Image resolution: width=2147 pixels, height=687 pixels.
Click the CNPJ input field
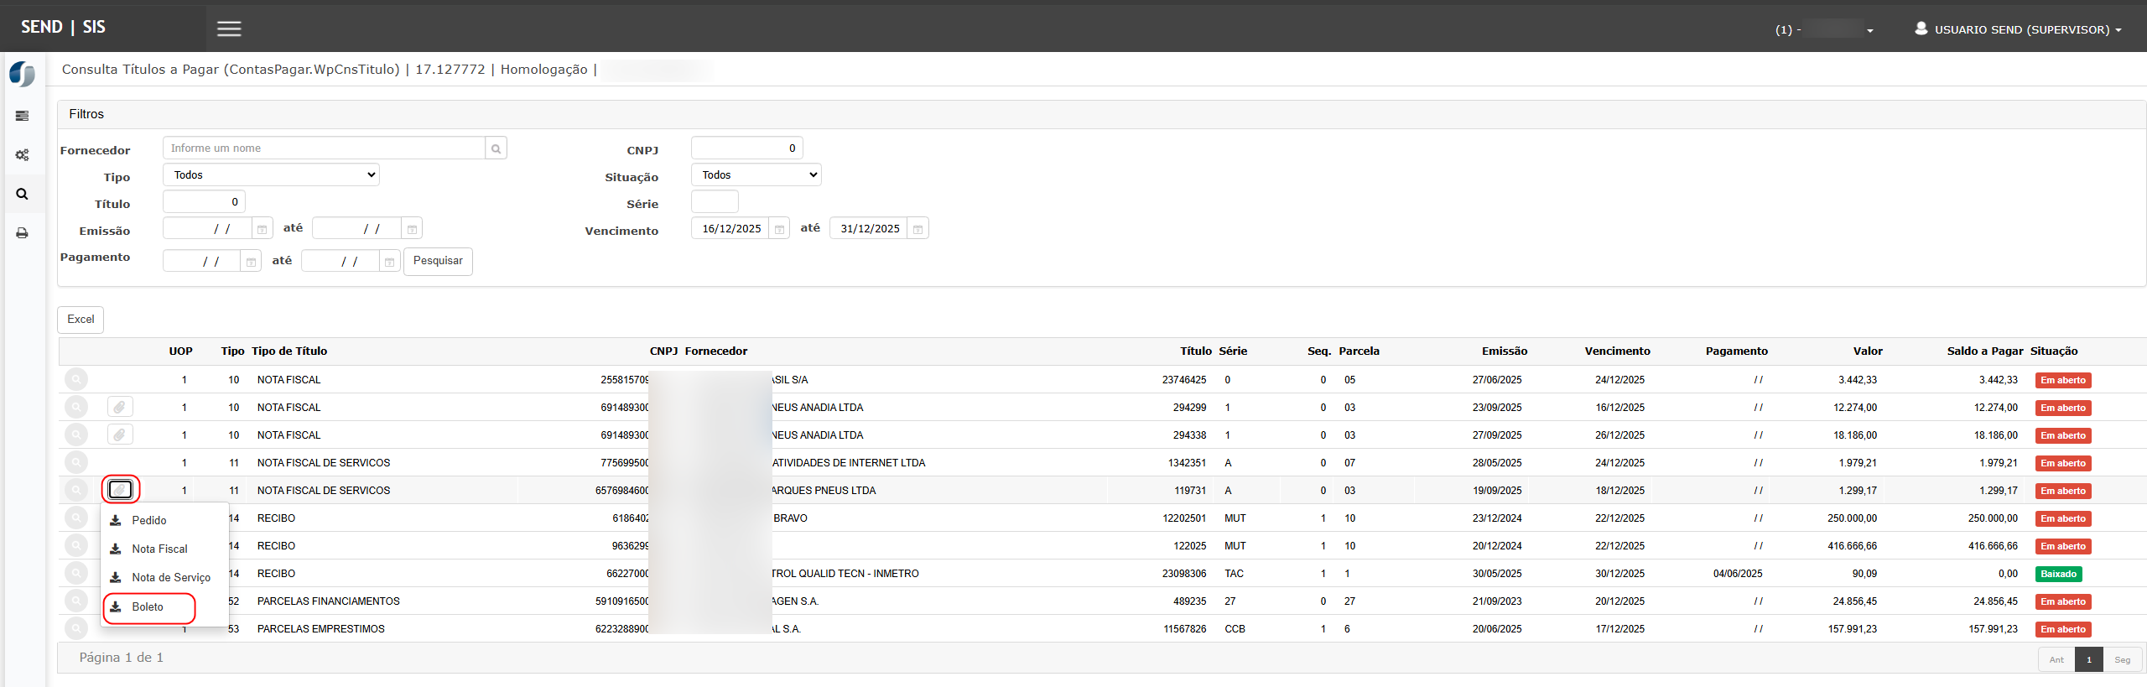click(746, 148)
